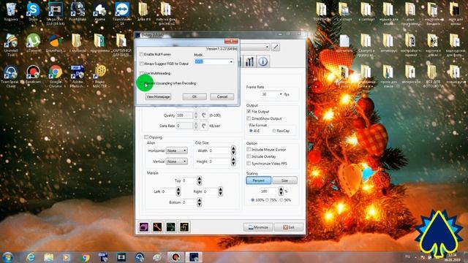Image resolution: width=468 pixels, height=263 pixels.
Task: Adjust the scaling percent spinner
Action: [x=281, y=191]
